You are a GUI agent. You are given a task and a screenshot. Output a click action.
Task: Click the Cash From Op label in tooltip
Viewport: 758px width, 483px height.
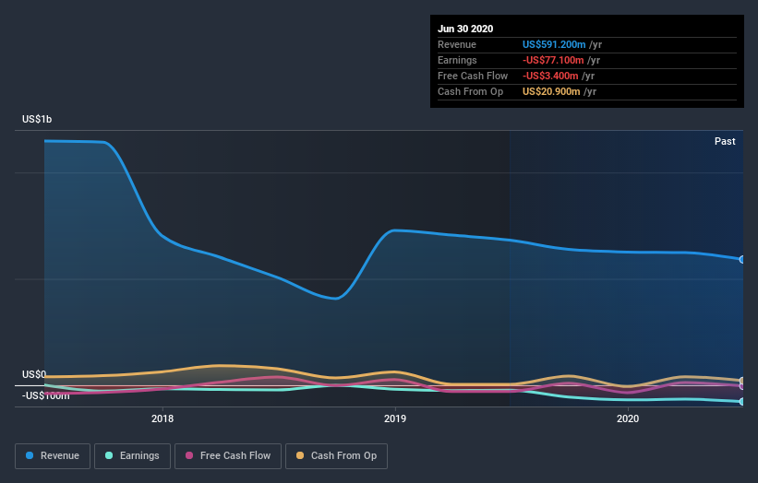click(470, 91)
